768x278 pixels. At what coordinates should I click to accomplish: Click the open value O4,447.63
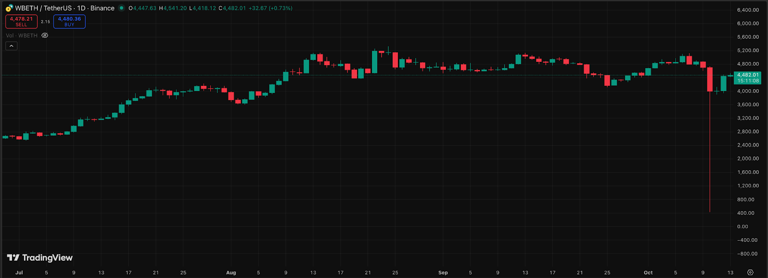click(143, 8)
